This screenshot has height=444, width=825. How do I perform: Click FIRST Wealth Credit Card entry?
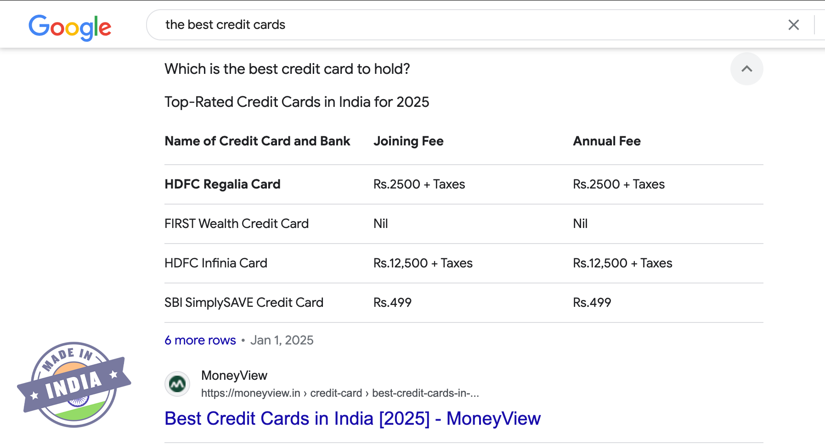pos(237,224)
